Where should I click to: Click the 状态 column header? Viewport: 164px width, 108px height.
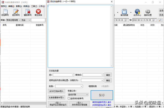point(142,25)
